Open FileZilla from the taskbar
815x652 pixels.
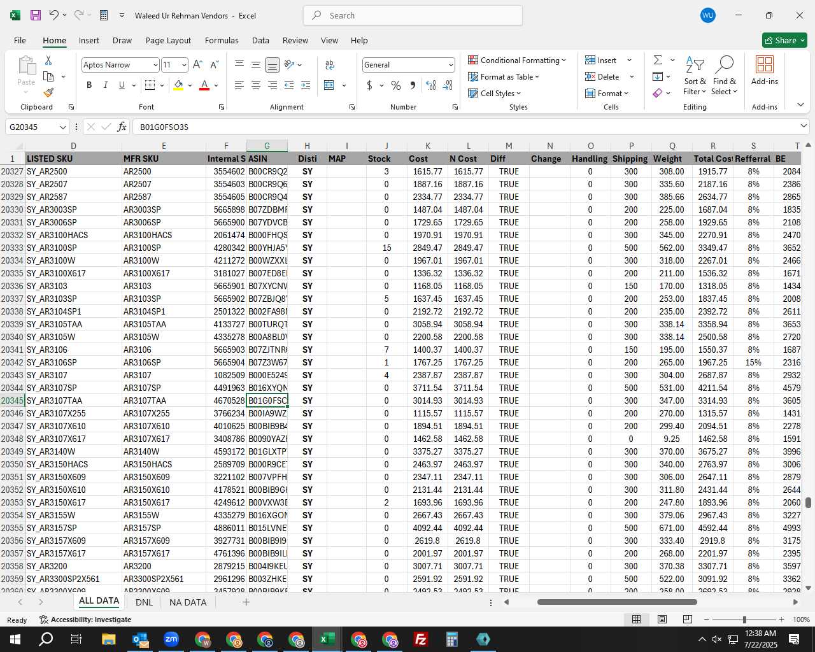420,639
